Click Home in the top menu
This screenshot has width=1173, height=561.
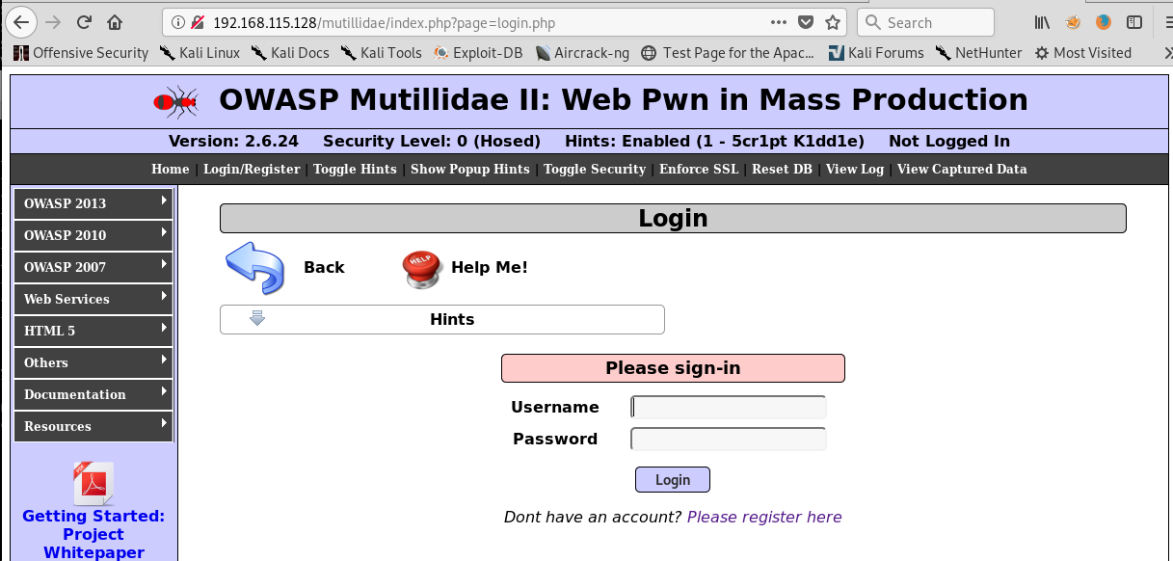coord(171,169)
